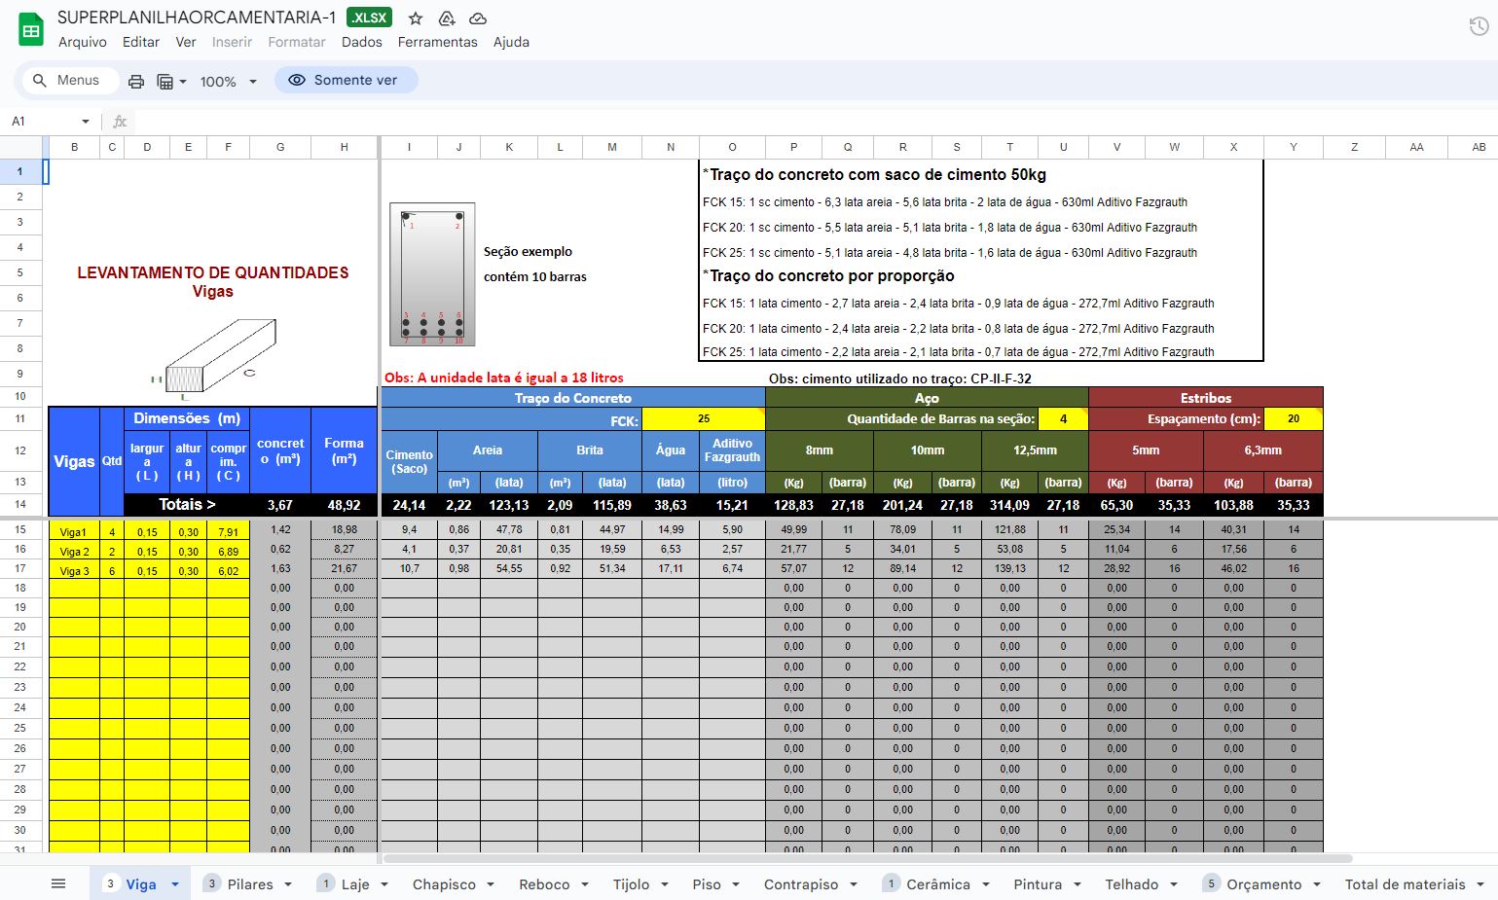This screenshot has height=900, width=1498.
Task: Click the Totais > label cell
Action: (187, 504)
